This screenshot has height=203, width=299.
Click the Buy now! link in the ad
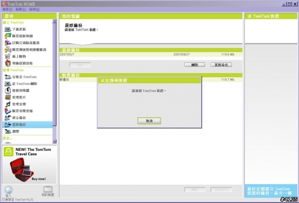[39, 179]
